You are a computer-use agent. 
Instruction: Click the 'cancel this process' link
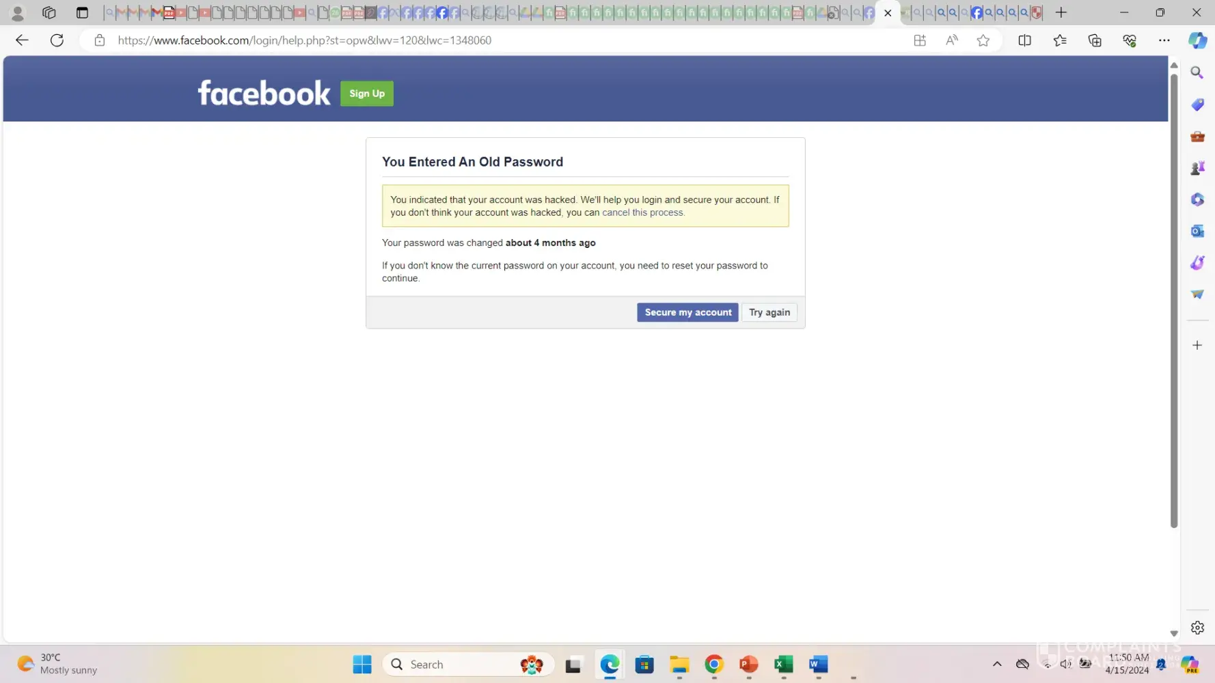click(642, 212)
